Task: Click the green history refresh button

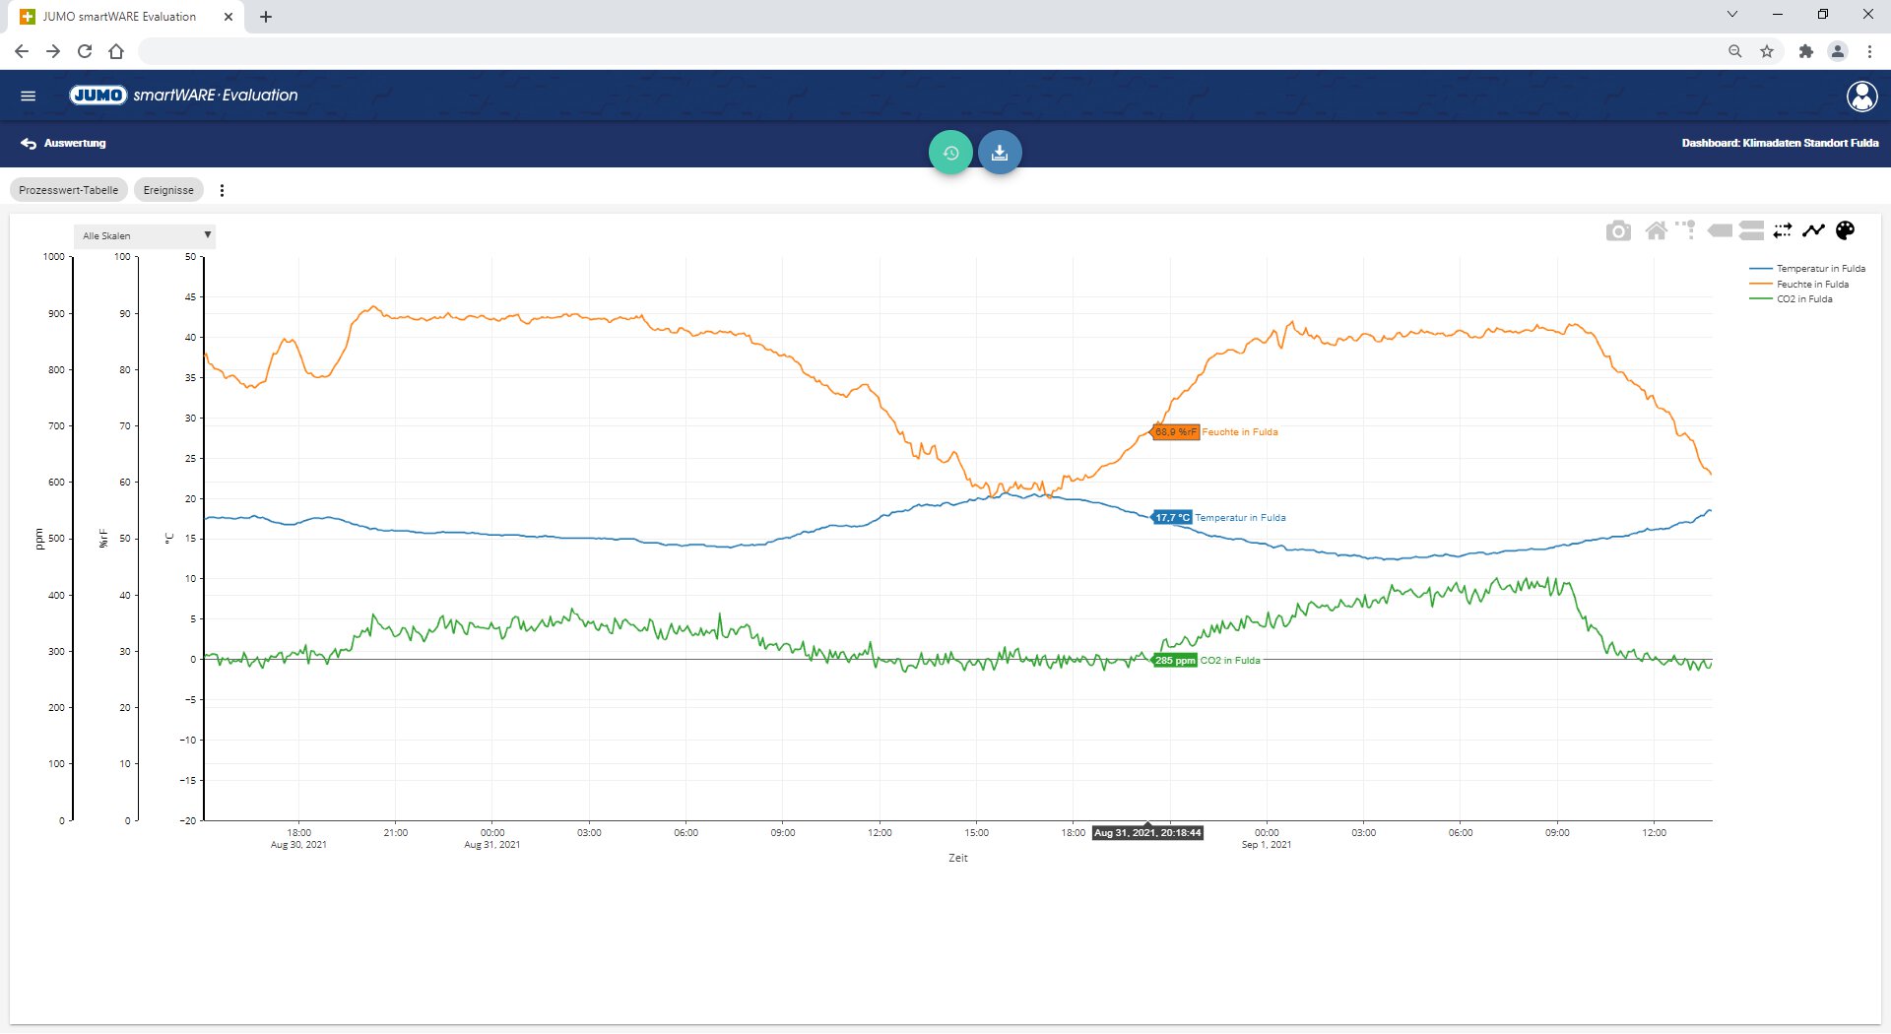Action: point(950,153)
